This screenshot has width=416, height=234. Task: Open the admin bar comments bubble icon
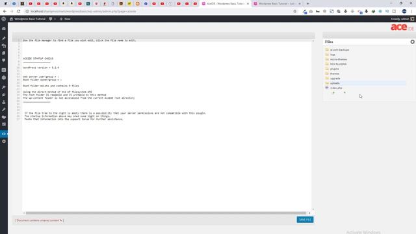(x=51, y=19)
